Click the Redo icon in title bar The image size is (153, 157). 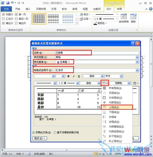(x=19, y=3)
